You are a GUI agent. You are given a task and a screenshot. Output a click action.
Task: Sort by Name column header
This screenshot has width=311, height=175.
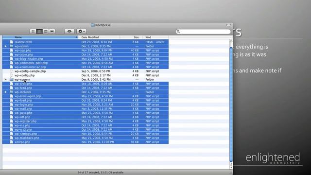[40, 37]
